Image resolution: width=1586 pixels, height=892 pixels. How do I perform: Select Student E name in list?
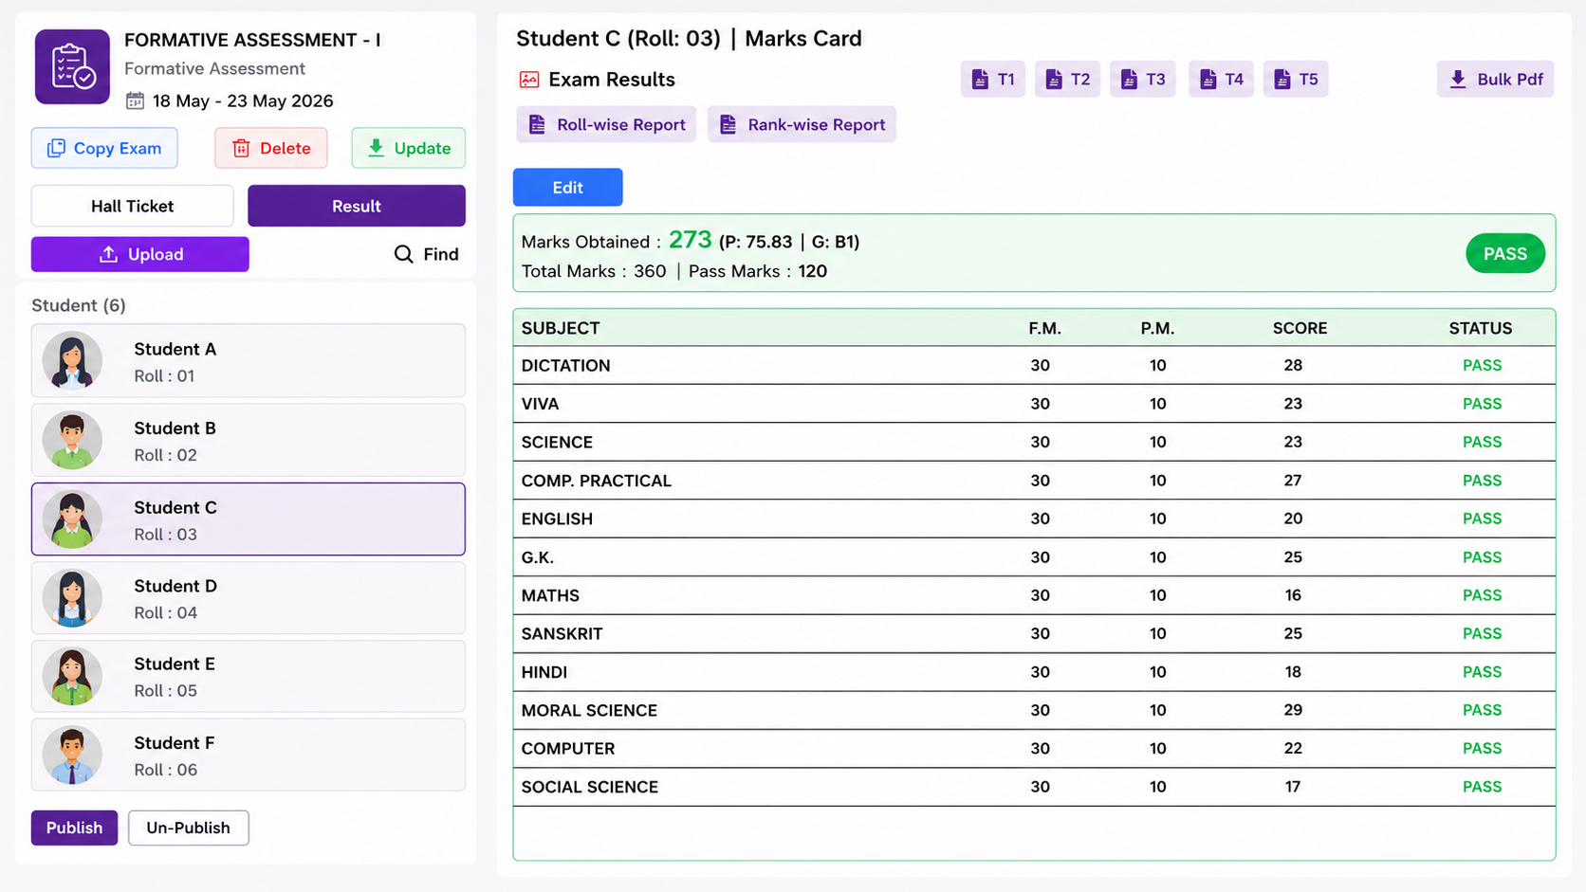pyautogui.click(x=175, y=664)
